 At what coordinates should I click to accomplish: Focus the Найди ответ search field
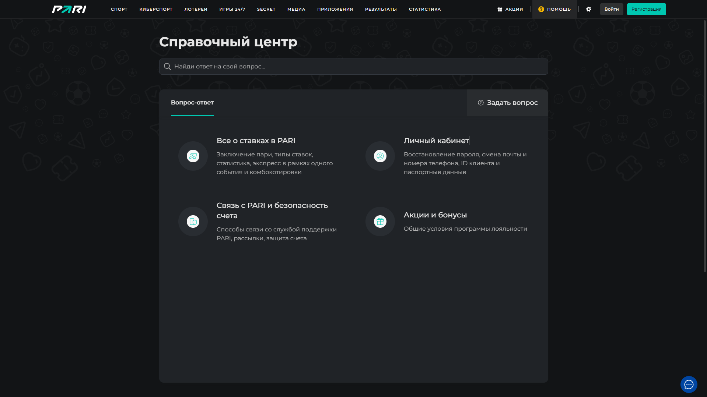354,67
